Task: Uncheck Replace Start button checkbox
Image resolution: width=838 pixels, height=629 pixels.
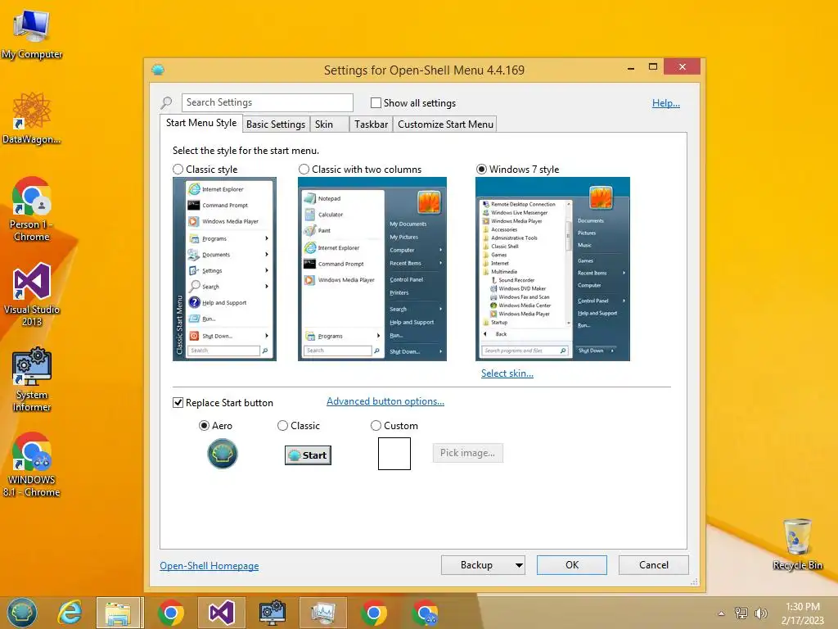Action: click(x=178, y=403)
